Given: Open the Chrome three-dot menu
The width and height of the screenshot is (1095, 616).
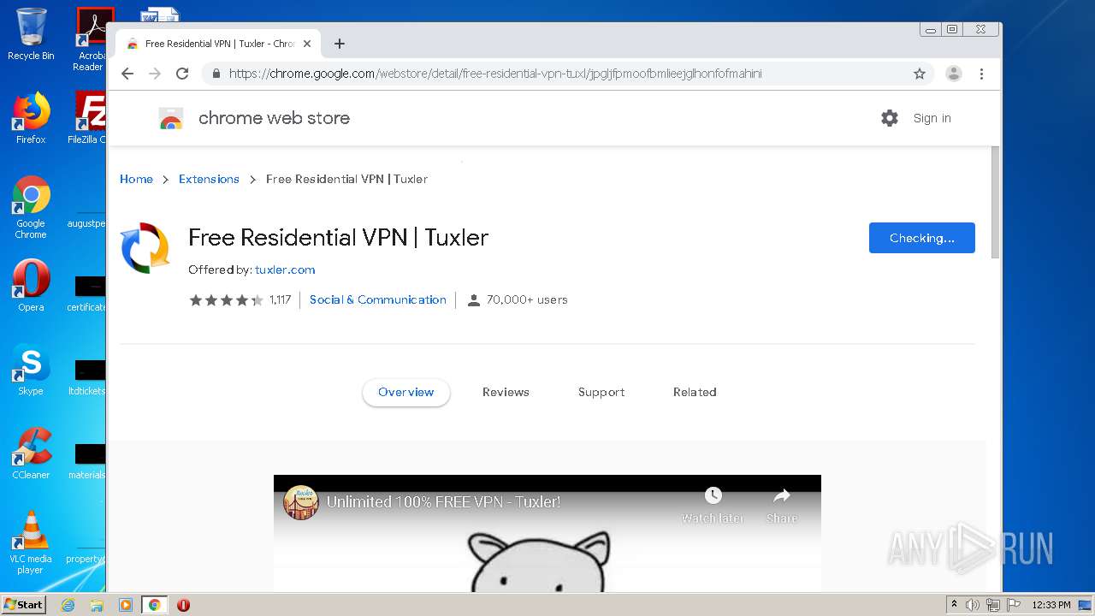Looking at the screenshot, I should (982, 74).
